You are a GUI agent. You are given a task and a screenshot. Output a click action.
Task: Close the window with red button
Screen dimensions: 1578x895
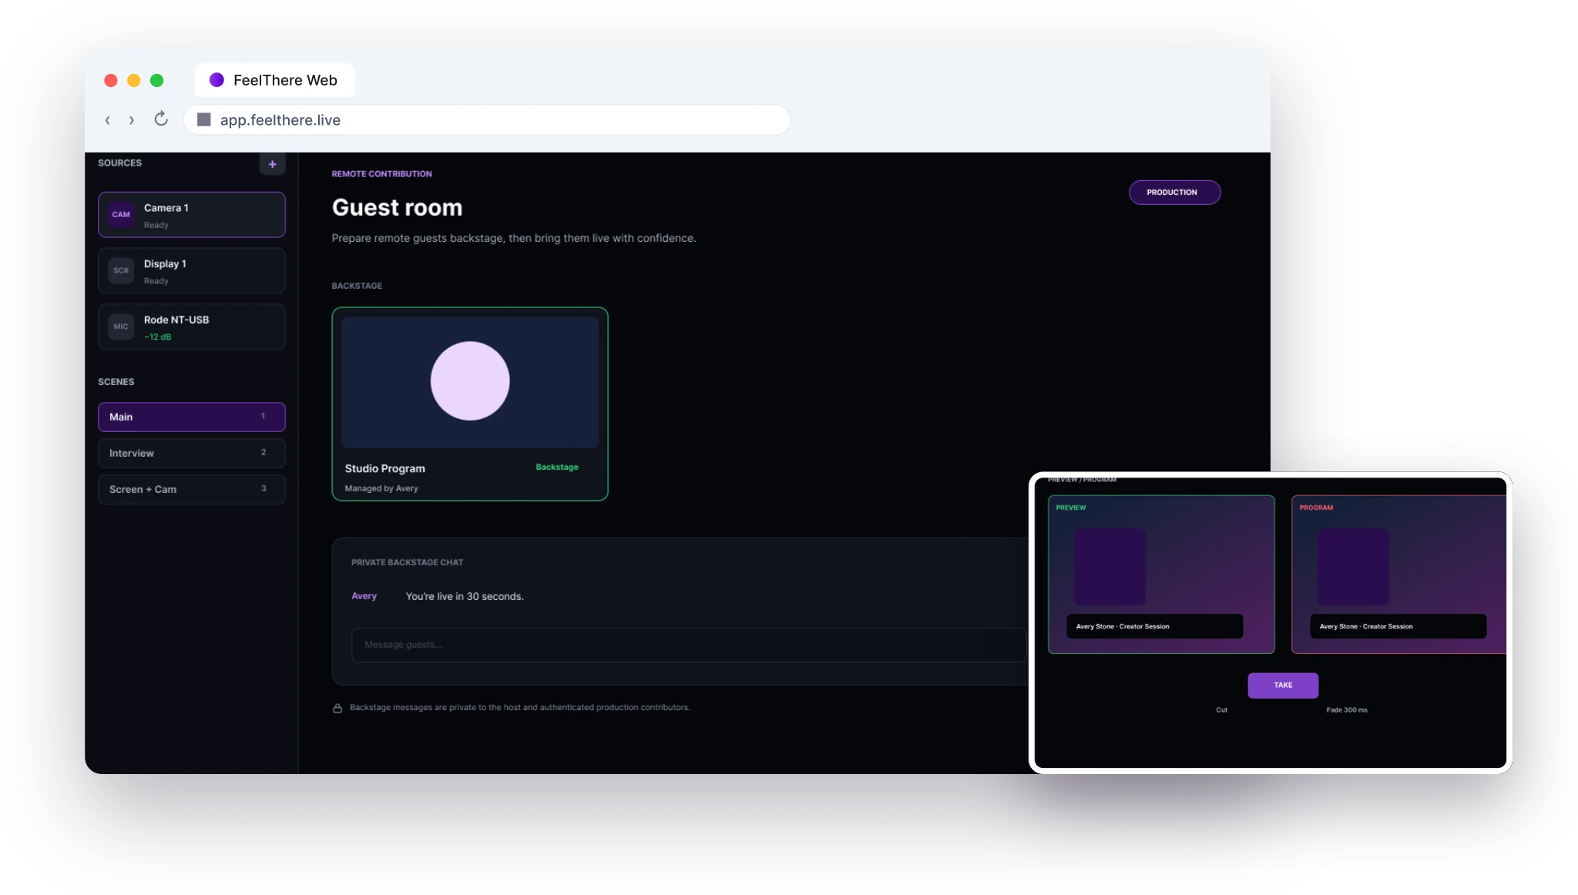(111, 80)
